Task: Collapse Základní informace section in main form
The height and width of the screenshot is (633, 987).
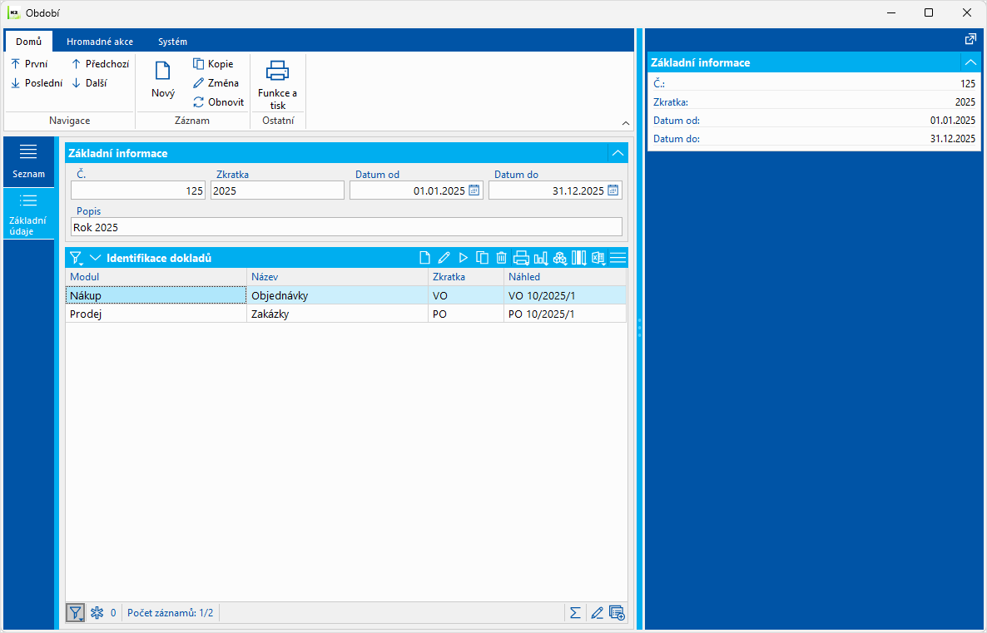Action: point(617,153)
